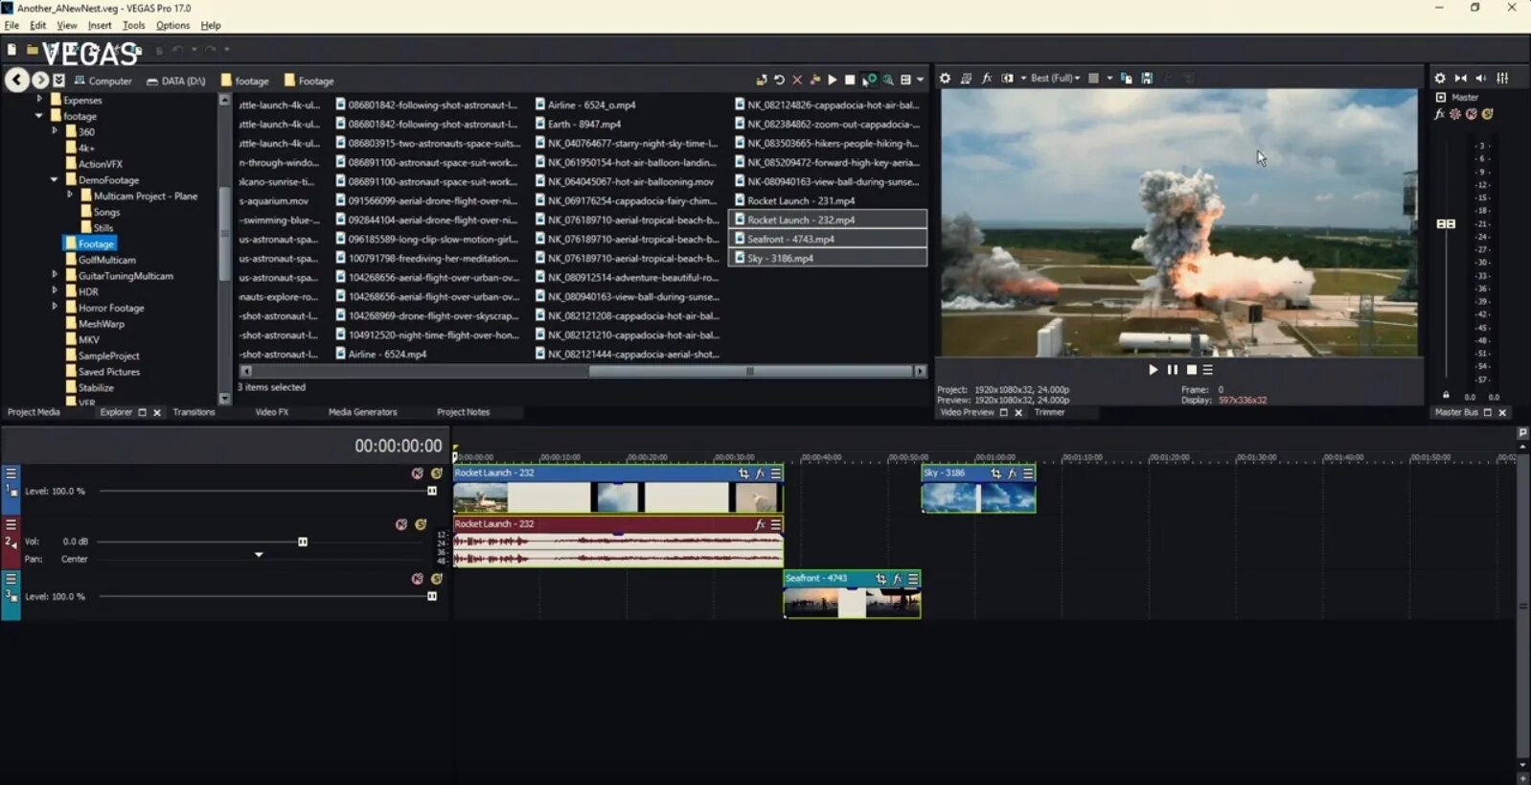Toggle Split Screen View in preview

pos(1007,79)
